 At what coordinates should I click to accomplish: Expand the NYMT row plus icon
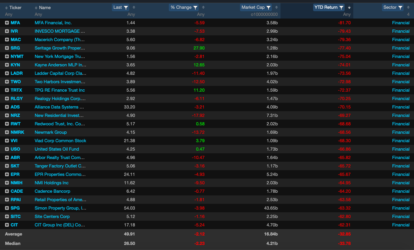[x=7, y=56]
